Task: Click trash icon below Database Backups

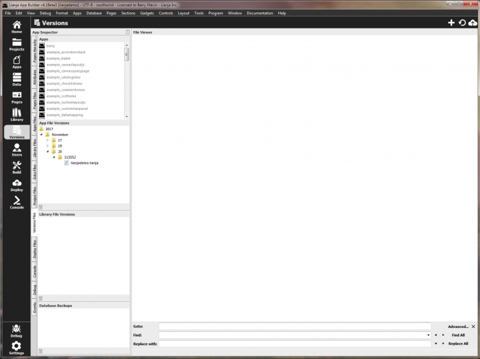Action: [x=41, y=351]
